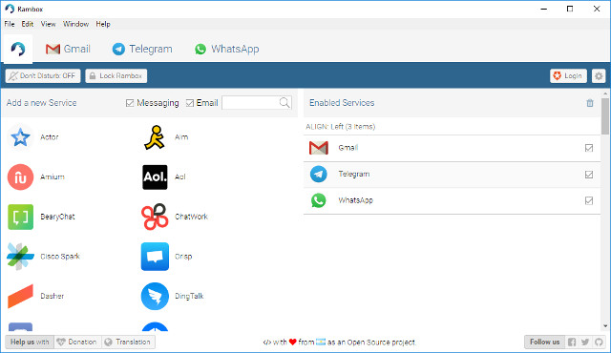Click the Cisco Spark label
611x353 pixels.
[60, 257]
